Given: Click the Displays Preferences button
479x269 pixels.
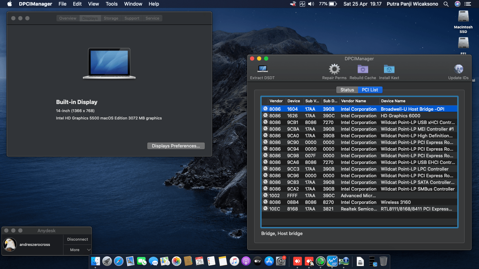Looking at the screenshot, I should tap(176, 146).
